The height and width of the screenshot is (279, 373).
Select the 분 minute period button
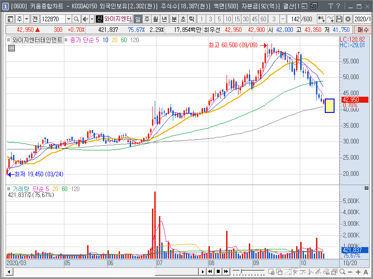pos(174,19)
